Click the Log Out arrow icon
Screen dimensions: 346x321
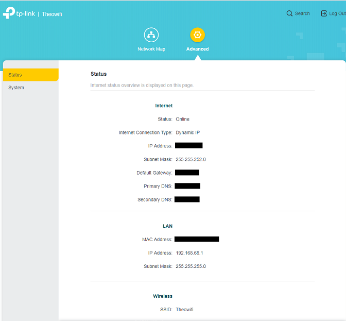[324, 13]
